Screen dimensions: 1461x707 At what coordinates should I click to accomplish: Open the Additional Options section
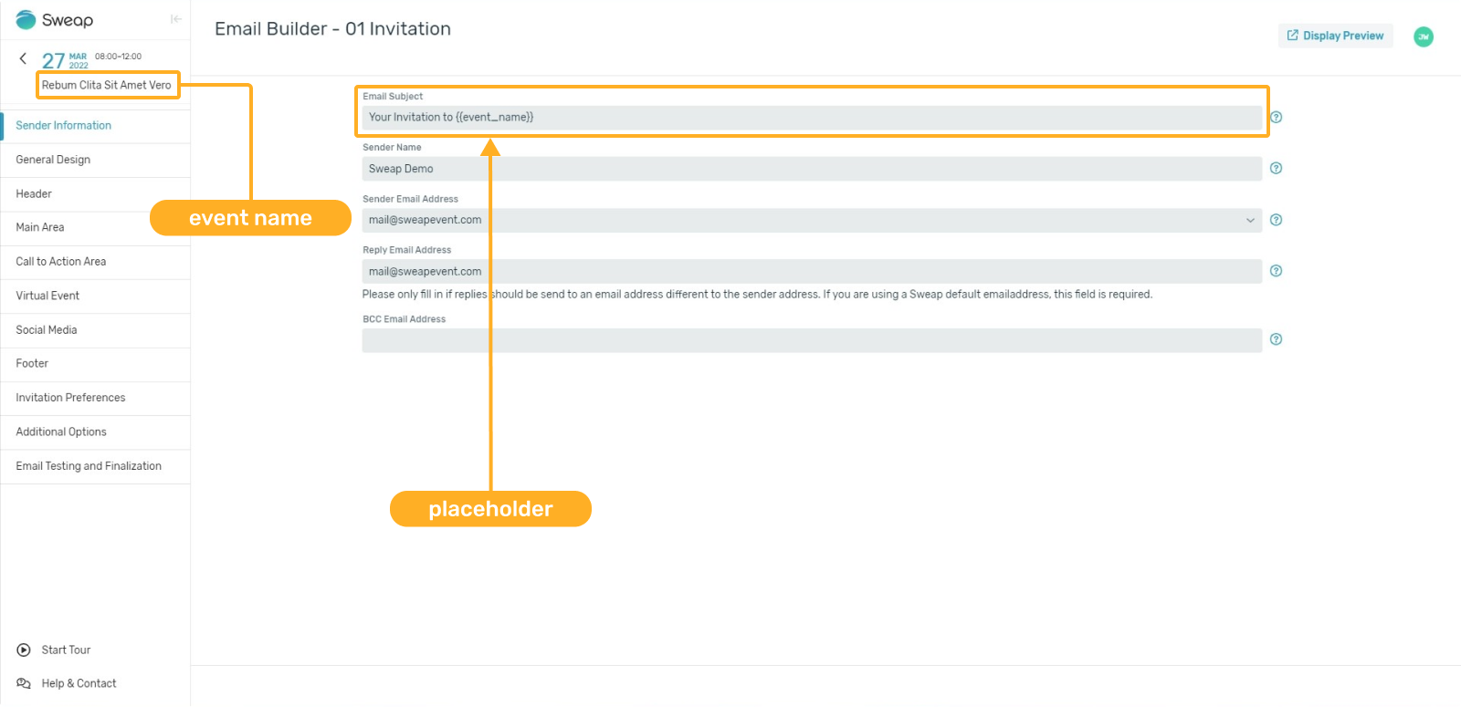(x=96, y=432)
